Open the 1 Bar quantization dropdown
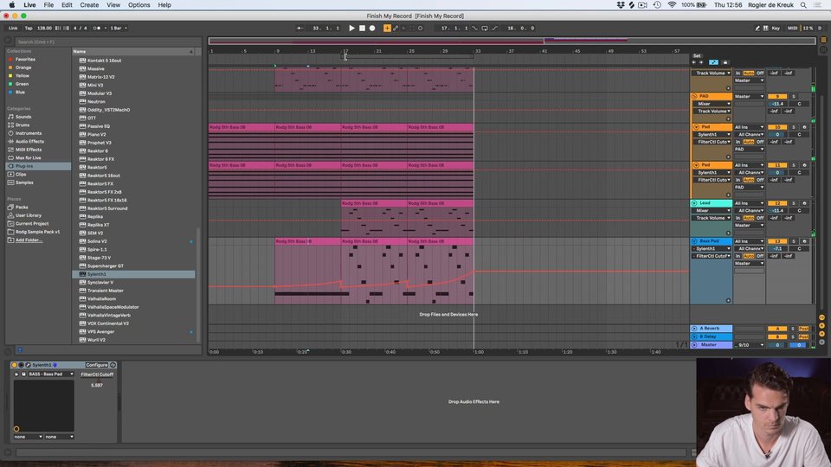Image resolution: width=831 pixels, height=467 pixels. click(x=119, y=28)
